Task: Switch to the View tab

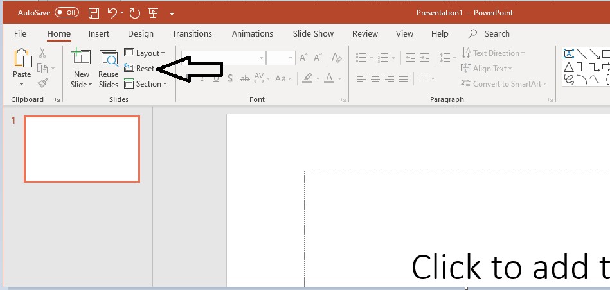Action: (404, 34)
